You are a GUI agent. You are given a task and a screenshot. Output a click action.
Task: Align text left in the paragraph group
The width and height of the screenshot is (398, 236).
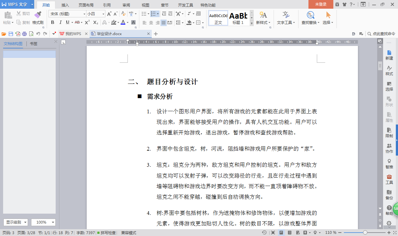click(145, 23)
